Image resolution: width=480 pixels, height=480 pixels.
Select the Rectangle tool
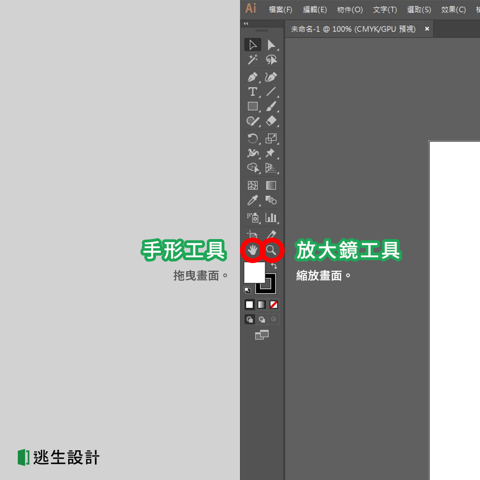pyautogui.click(x=252, y=106)
